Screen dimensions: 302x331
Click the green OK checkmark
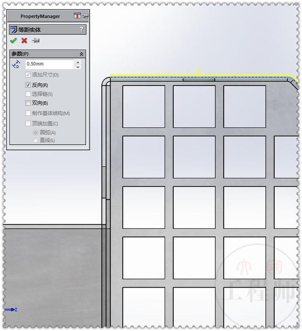[13, 41]
